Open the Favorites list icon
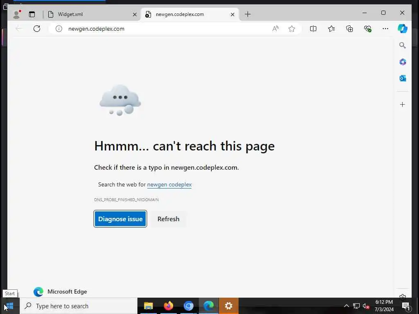 click(x=331, y=29)
